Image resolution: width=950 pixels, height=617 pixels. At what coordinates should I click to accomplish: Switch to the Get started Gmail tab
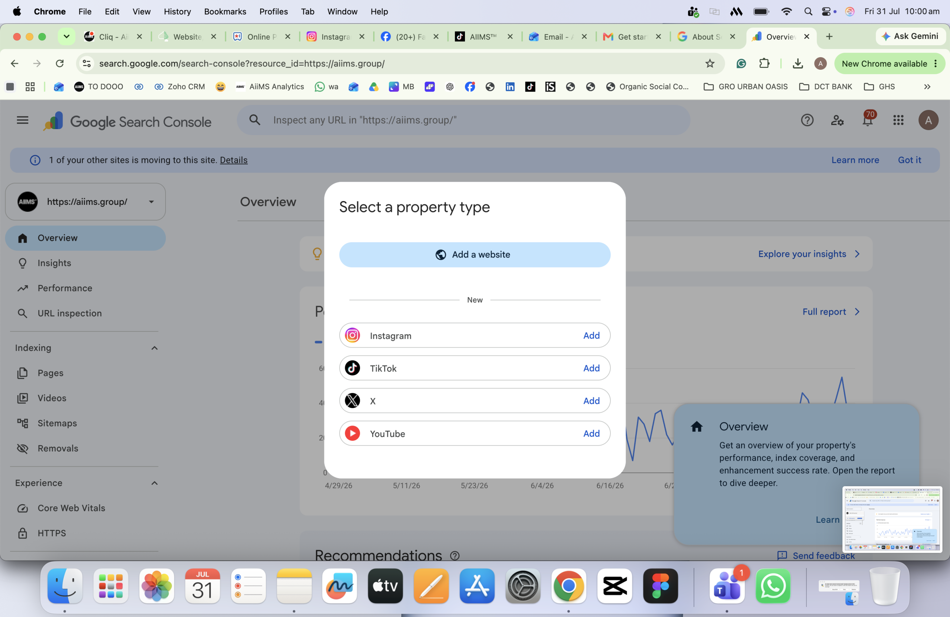632,37
